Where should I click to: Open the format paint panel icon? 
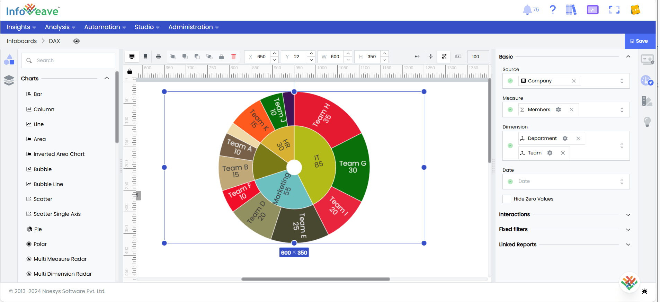click(647, 101)
